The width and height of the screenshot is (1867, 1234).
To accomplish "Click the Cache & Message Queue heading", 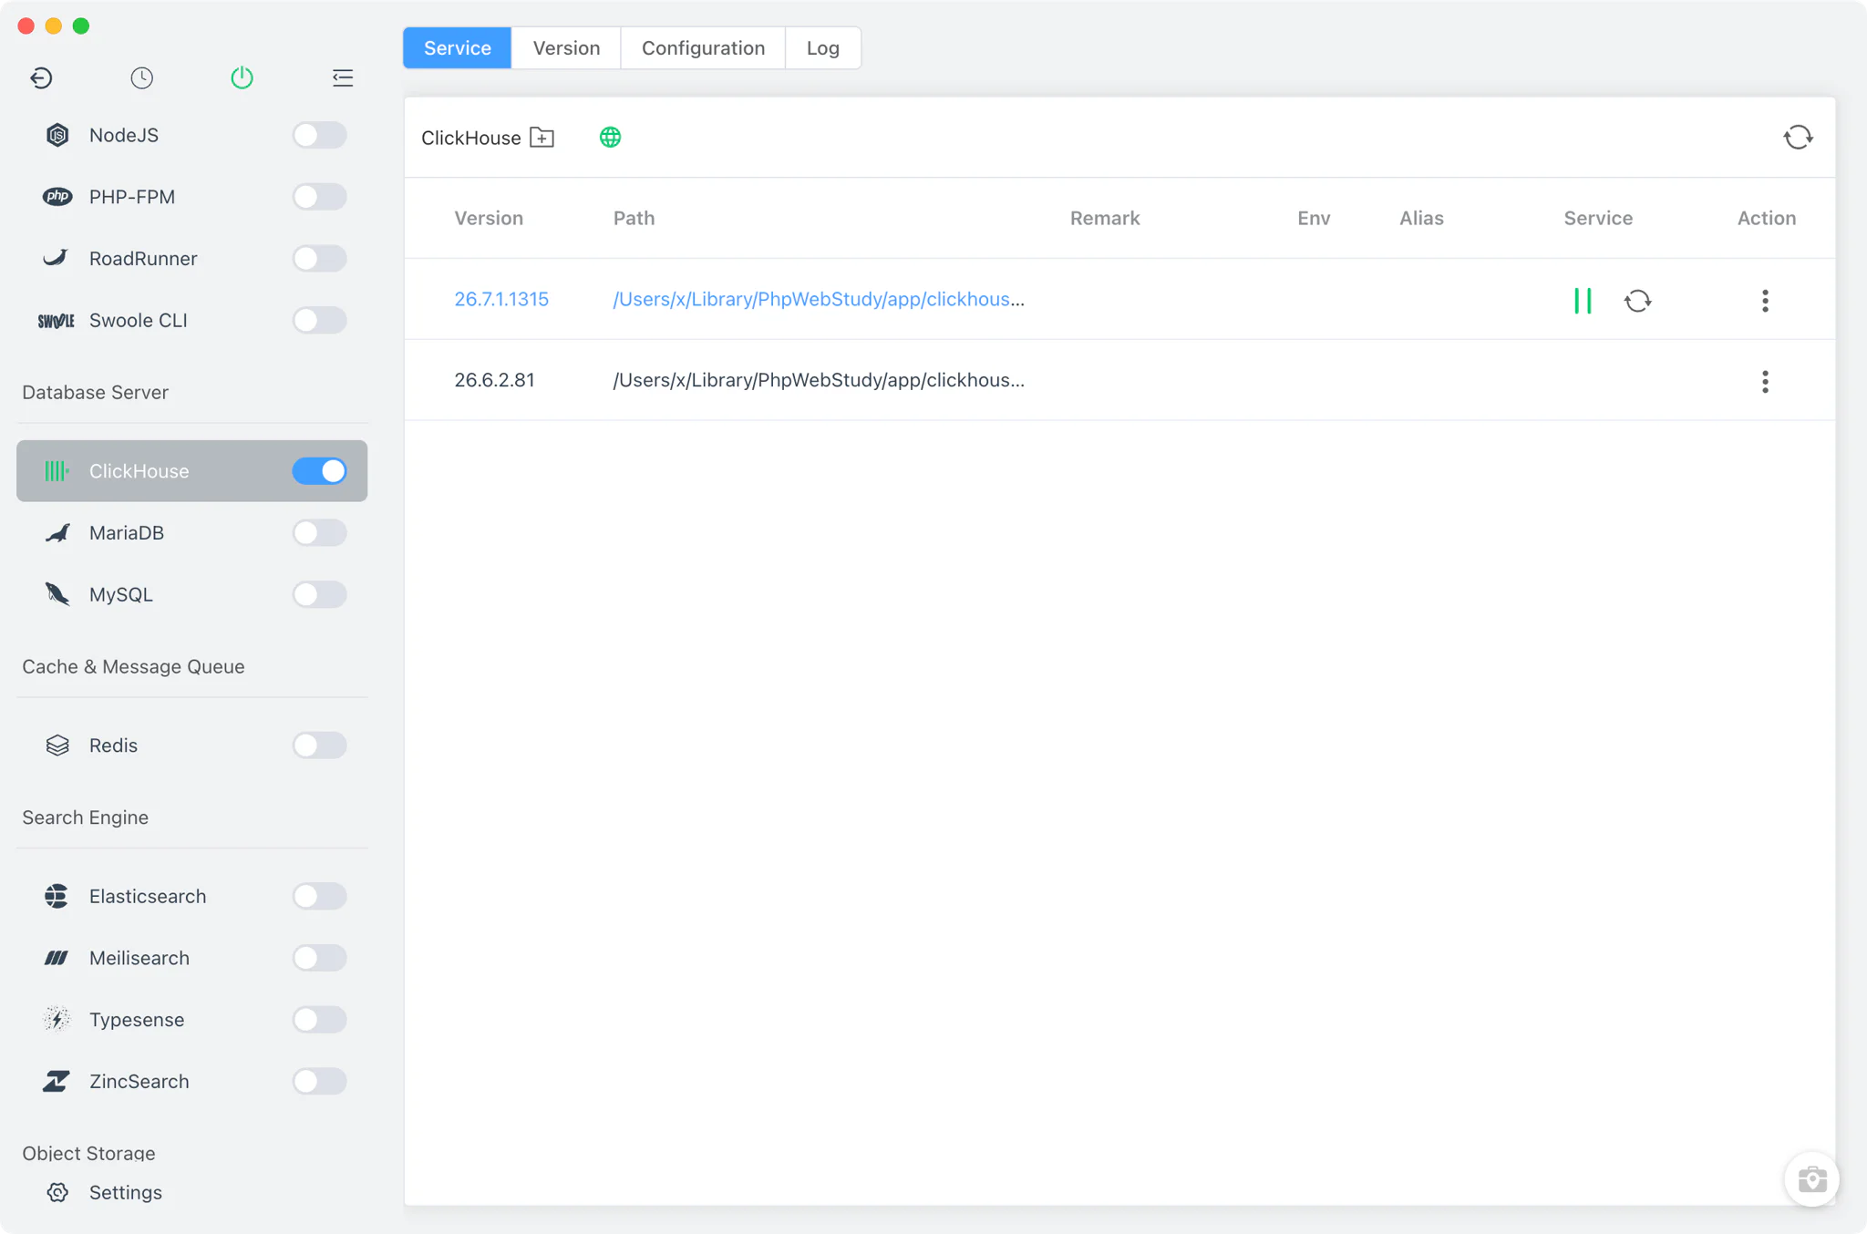I will tap(133, 667).
